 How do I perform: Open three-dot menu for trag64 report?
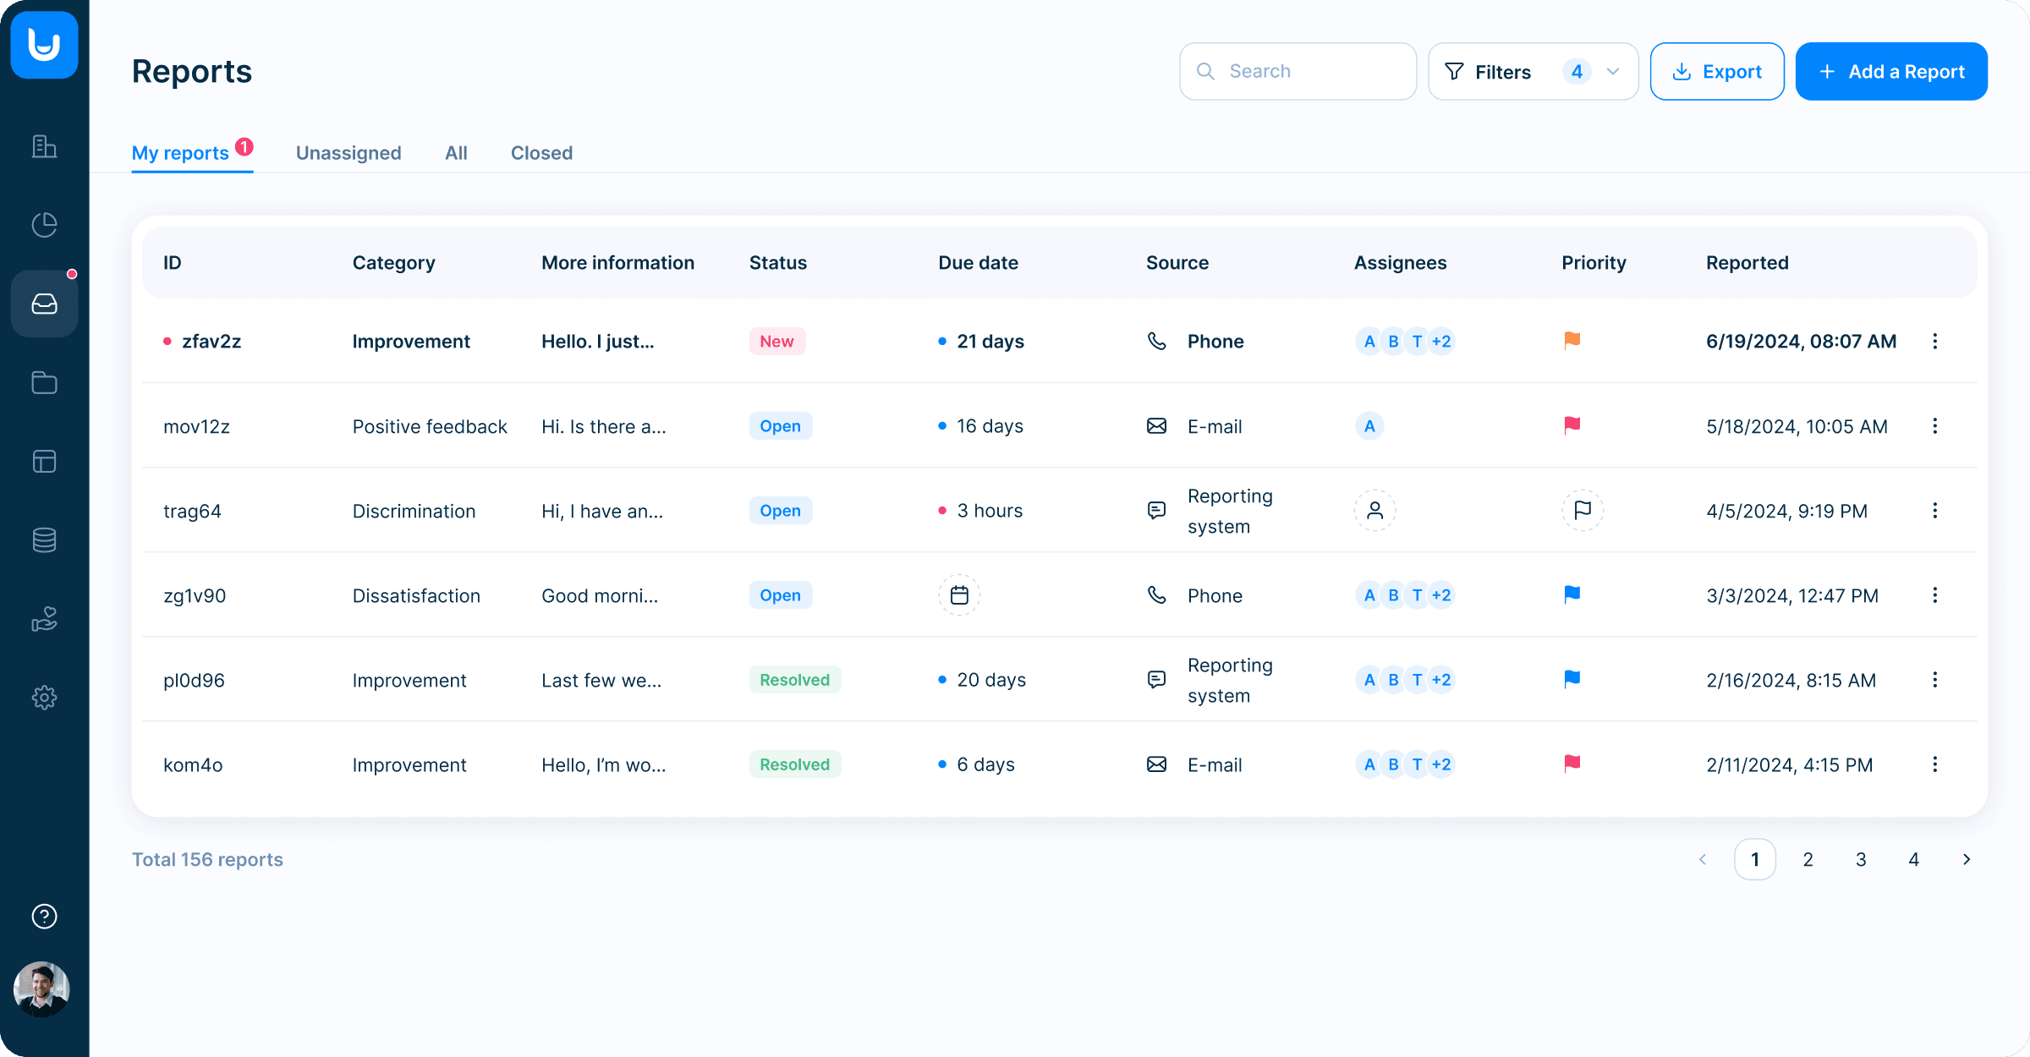(x=1934, y=510)
